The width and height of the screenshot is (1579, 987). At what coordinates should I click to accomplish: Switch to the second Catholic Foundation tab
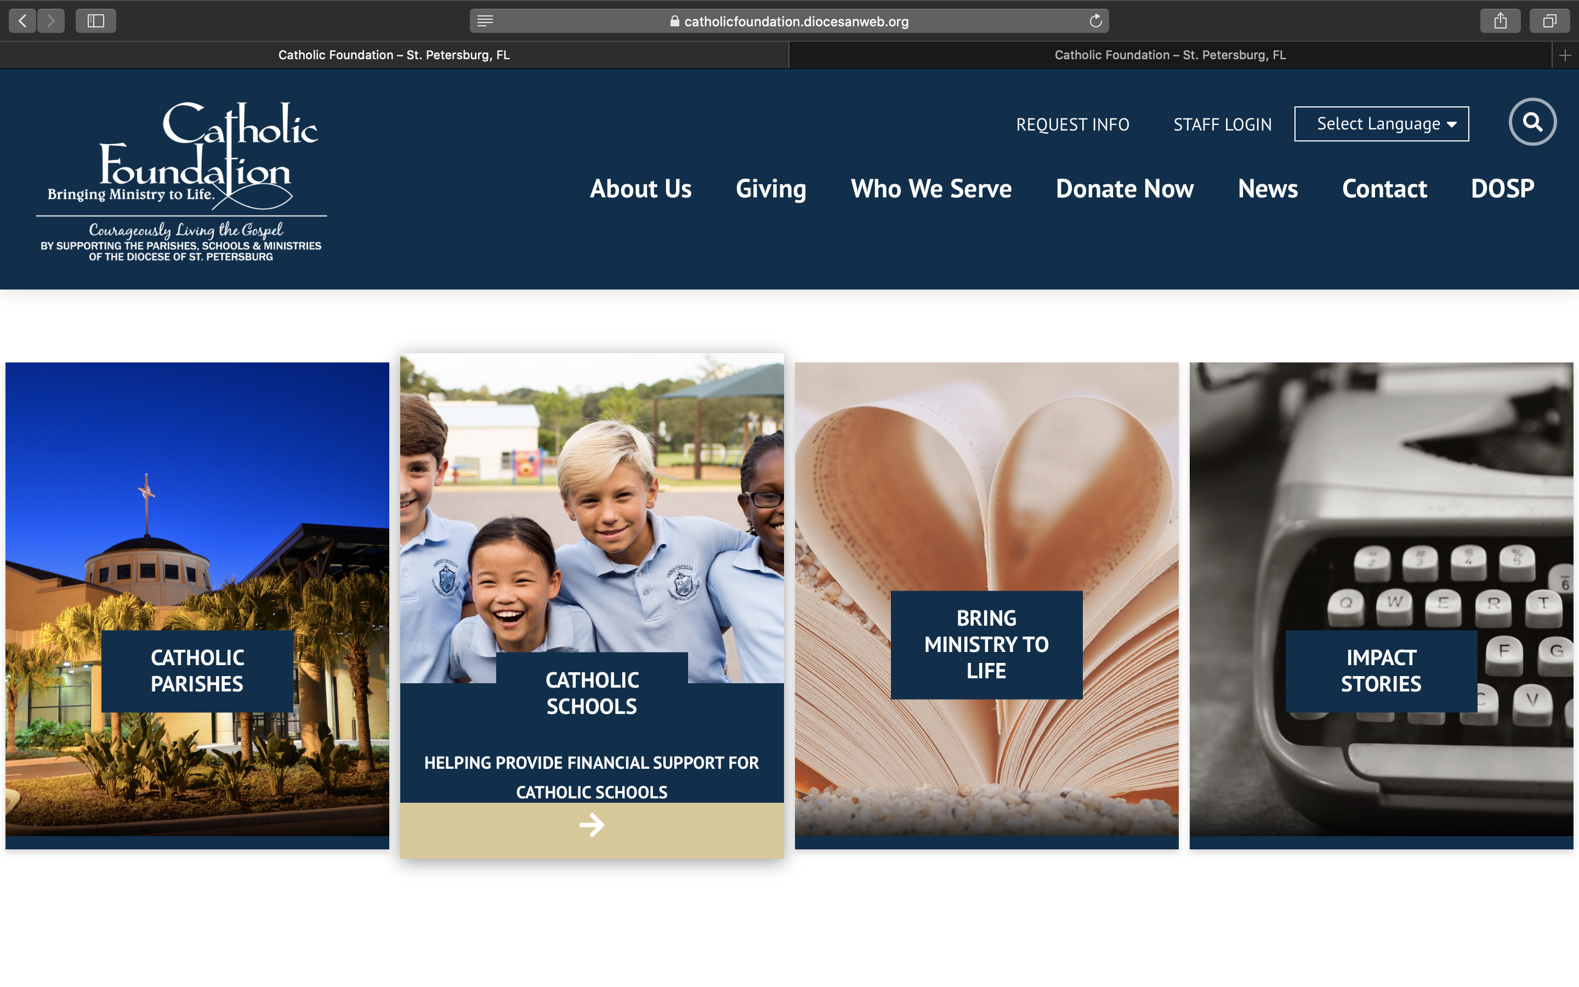coord(1169,55)
